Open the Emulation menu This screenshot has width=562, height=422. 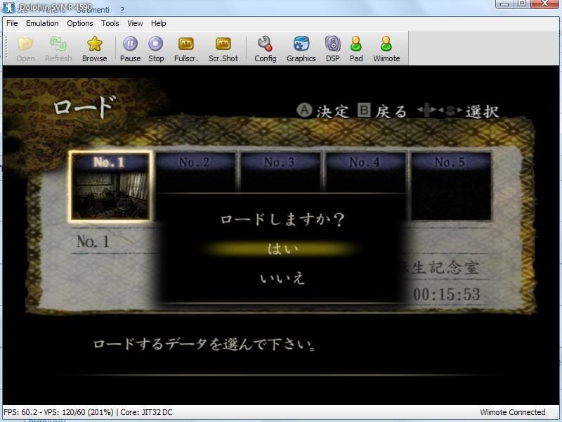pos(42,23)
